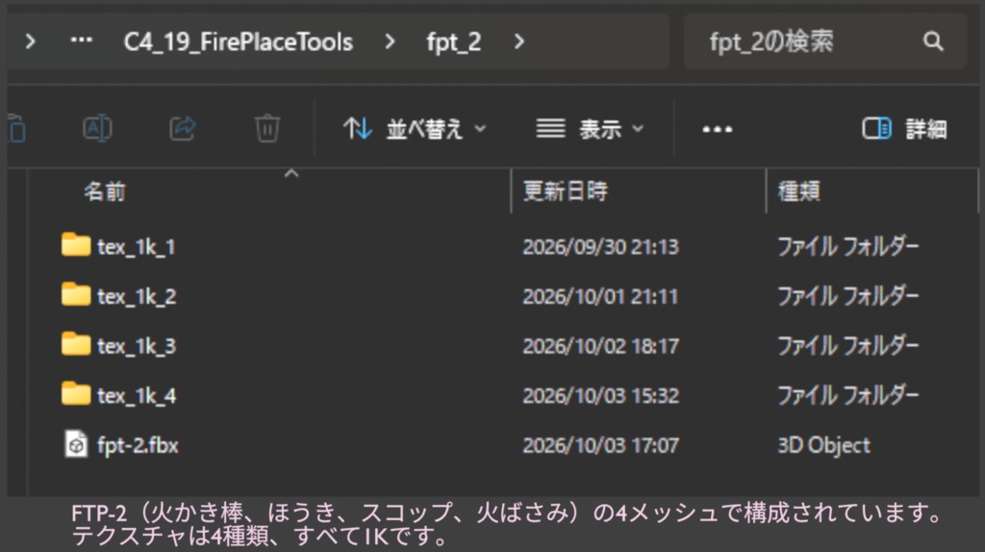Click the 3D Object type cell
Viewport: 985px width, 552px height.
pos(823,445)
